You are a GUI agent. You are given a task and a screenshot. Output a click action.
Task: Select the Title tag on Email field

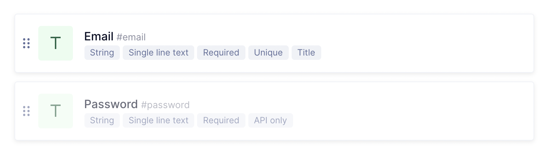306,53
